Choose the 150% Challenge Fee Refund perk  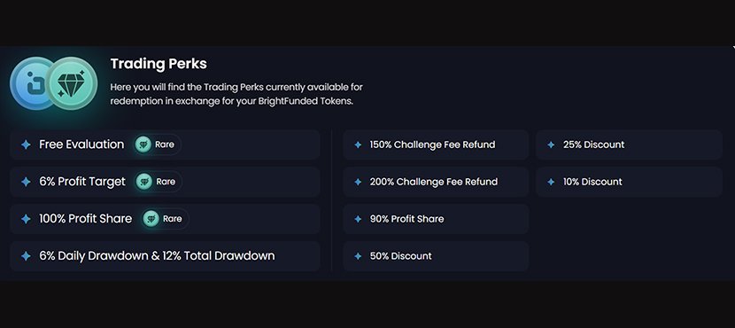point(436,144)
